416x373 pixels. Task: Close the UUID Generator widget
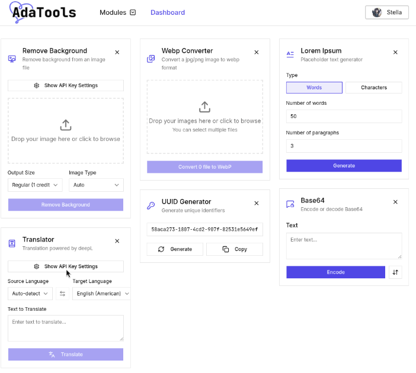(257, 203)
